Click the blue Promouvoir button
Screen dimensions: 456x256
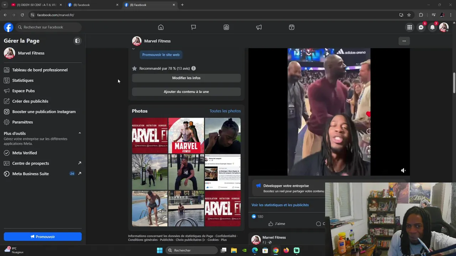coord(43,237)
